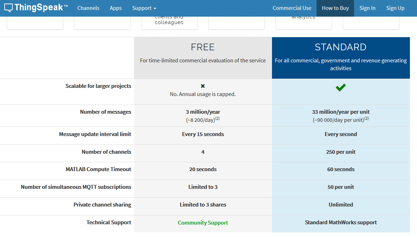Click the 'Every 15 seconds' cell
This screenshot has height=237, width=417.
[x=203, y=134]
